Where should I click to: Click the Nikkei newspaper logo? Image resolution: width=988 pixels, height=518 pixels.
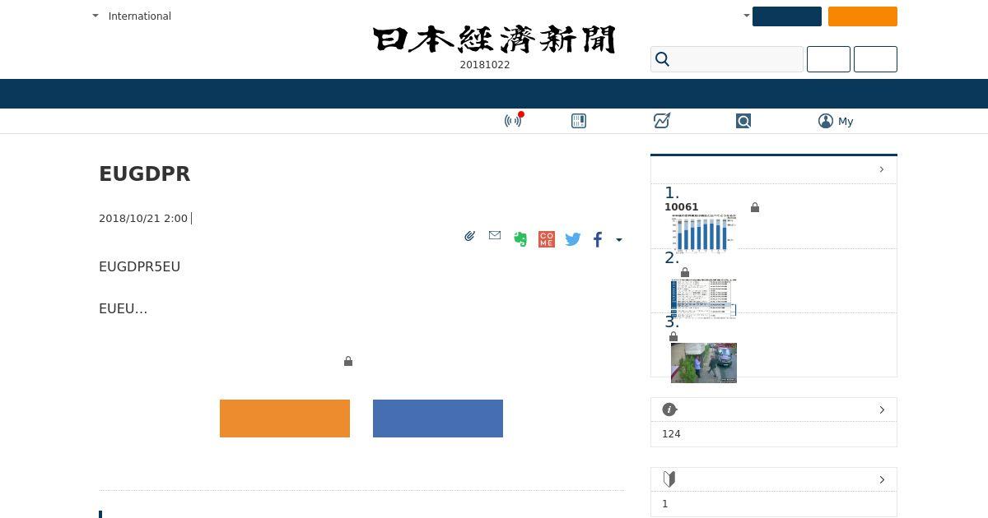494,39
